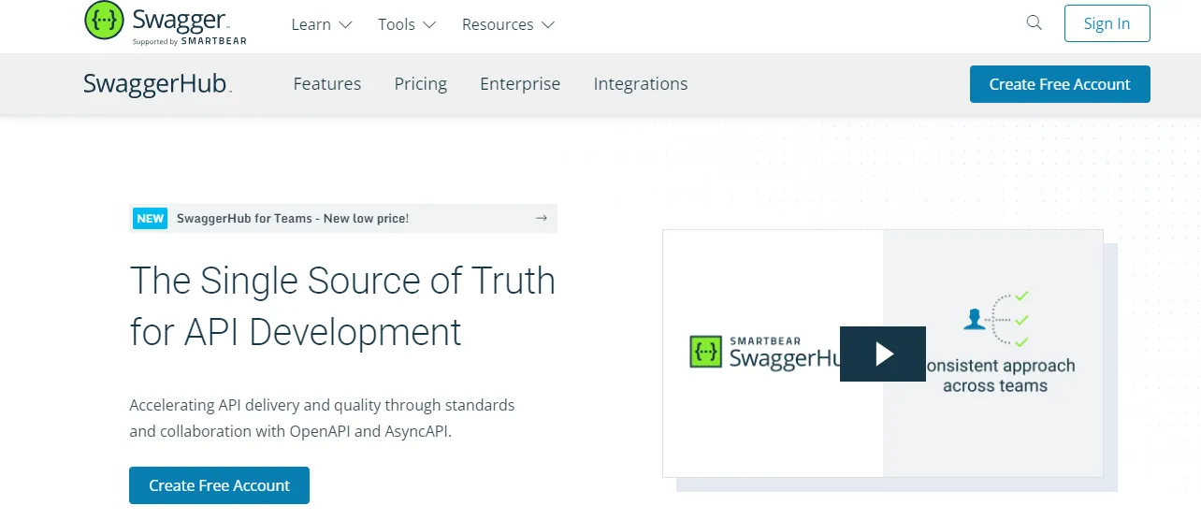Click the SwaggerHub brand title

(x=156, y=84)
